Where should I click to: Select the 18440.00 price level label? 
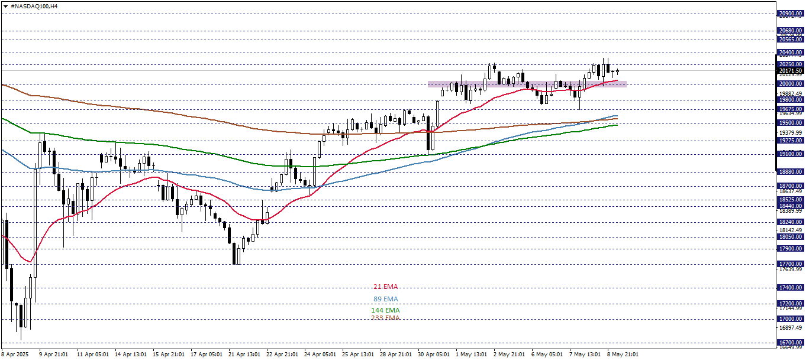791,206
